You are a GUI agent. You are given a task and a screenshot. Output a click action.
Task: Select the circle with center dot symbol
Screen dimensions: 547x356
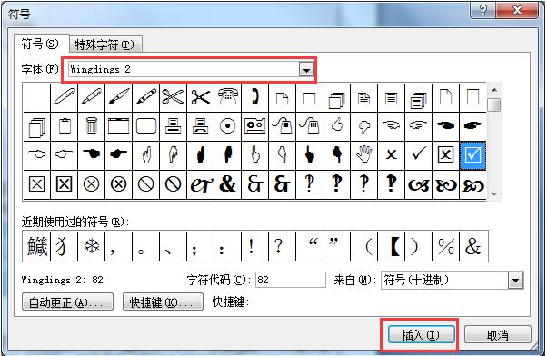coord(228,126)
